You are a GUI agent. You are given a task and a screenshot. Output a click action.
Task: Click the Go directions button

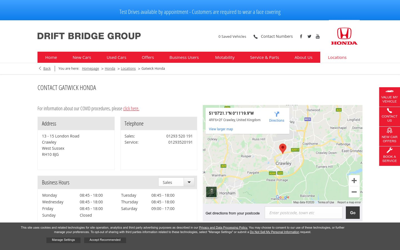click(353, 212)
